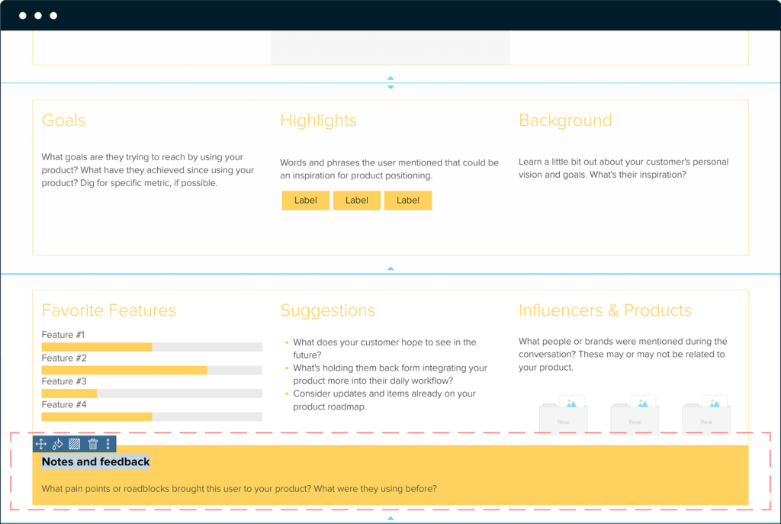Click the second Label tag under Highlights
The image size is (781, 524).
[x=356, y=200]
